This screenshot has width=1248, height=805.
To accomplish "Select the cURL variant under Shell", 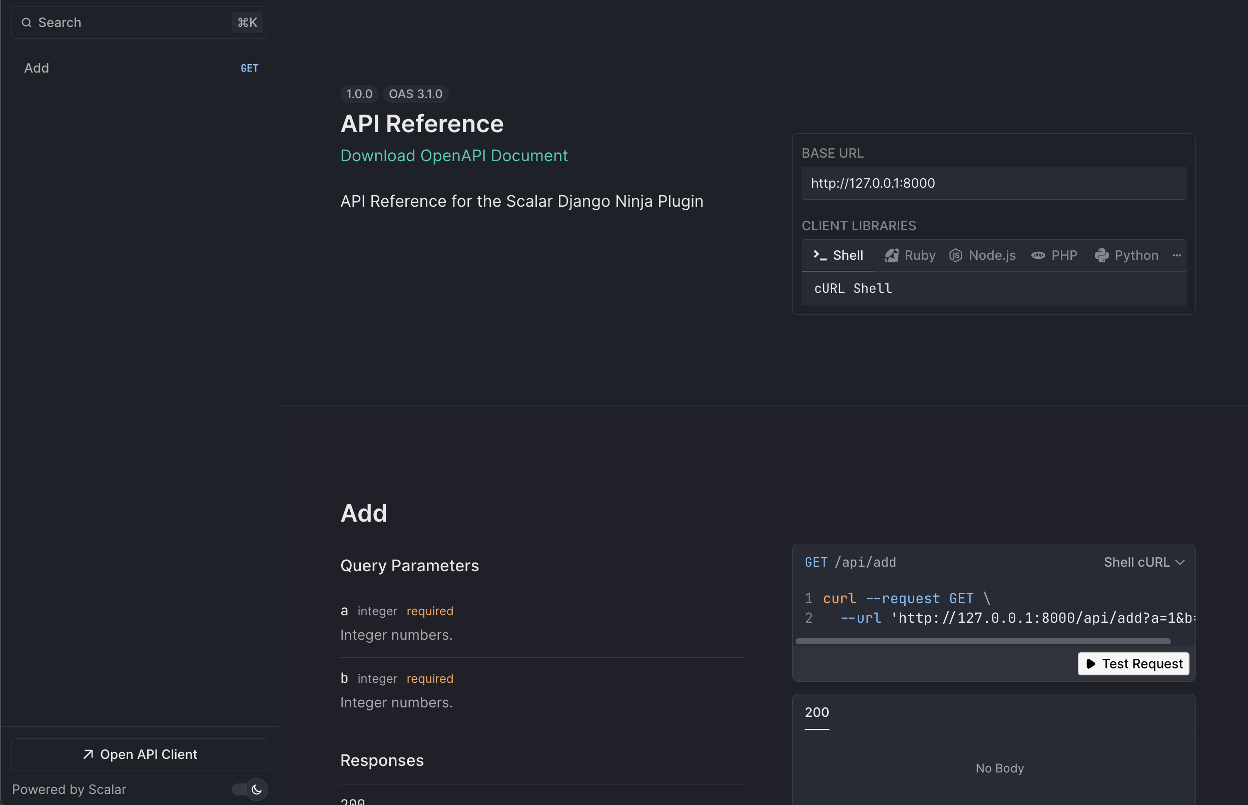I will tap(853, 288).
